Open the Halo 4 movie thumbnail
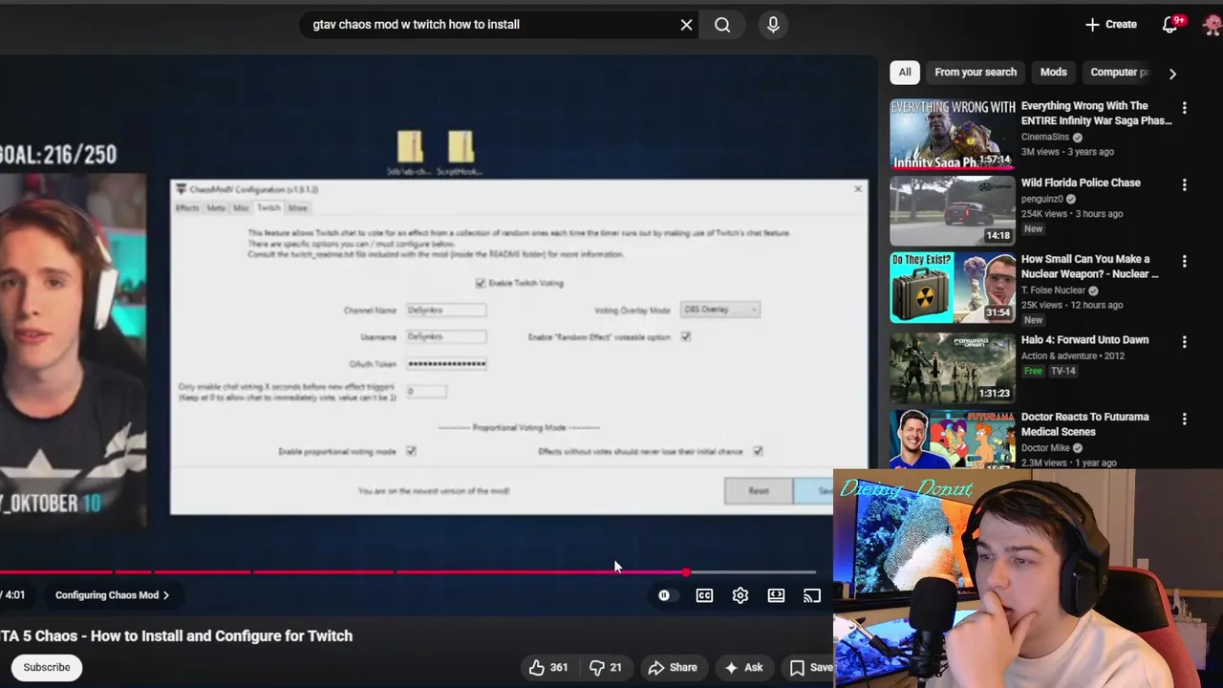 [x=953, y=367]
